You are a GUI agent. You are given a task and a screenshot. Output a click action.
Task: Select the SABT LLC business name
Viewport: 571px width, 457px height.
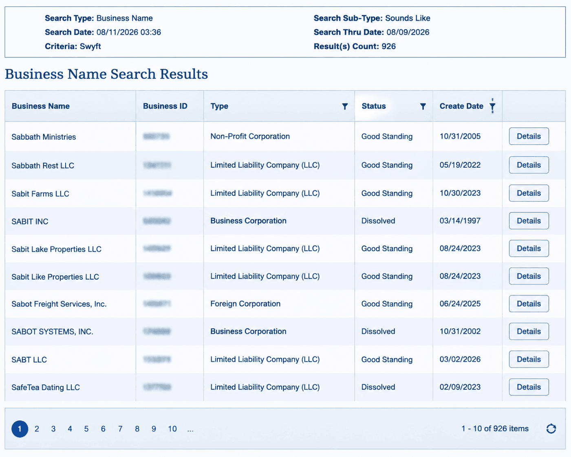click(29, 360)
